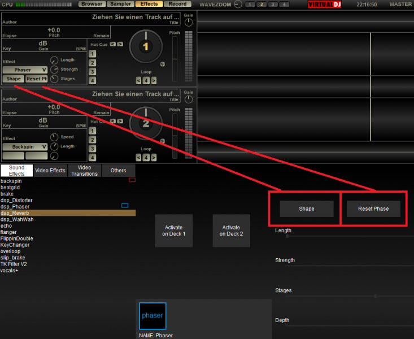Select wavezoom preset 3

point(273,4)
